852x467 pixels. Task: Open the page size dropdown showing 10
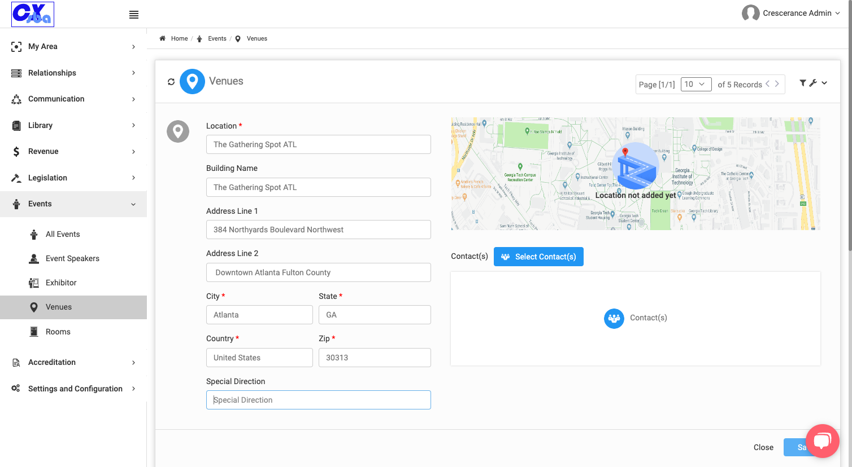click(696, 84)
